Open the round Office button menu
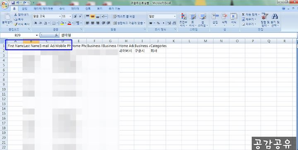The width and height of the screenshot is (298, 150). pos(4,5)
